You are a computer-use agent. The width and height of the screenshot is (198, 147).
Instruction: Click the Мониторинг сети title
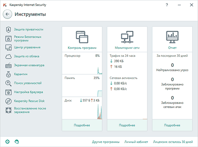127,48
